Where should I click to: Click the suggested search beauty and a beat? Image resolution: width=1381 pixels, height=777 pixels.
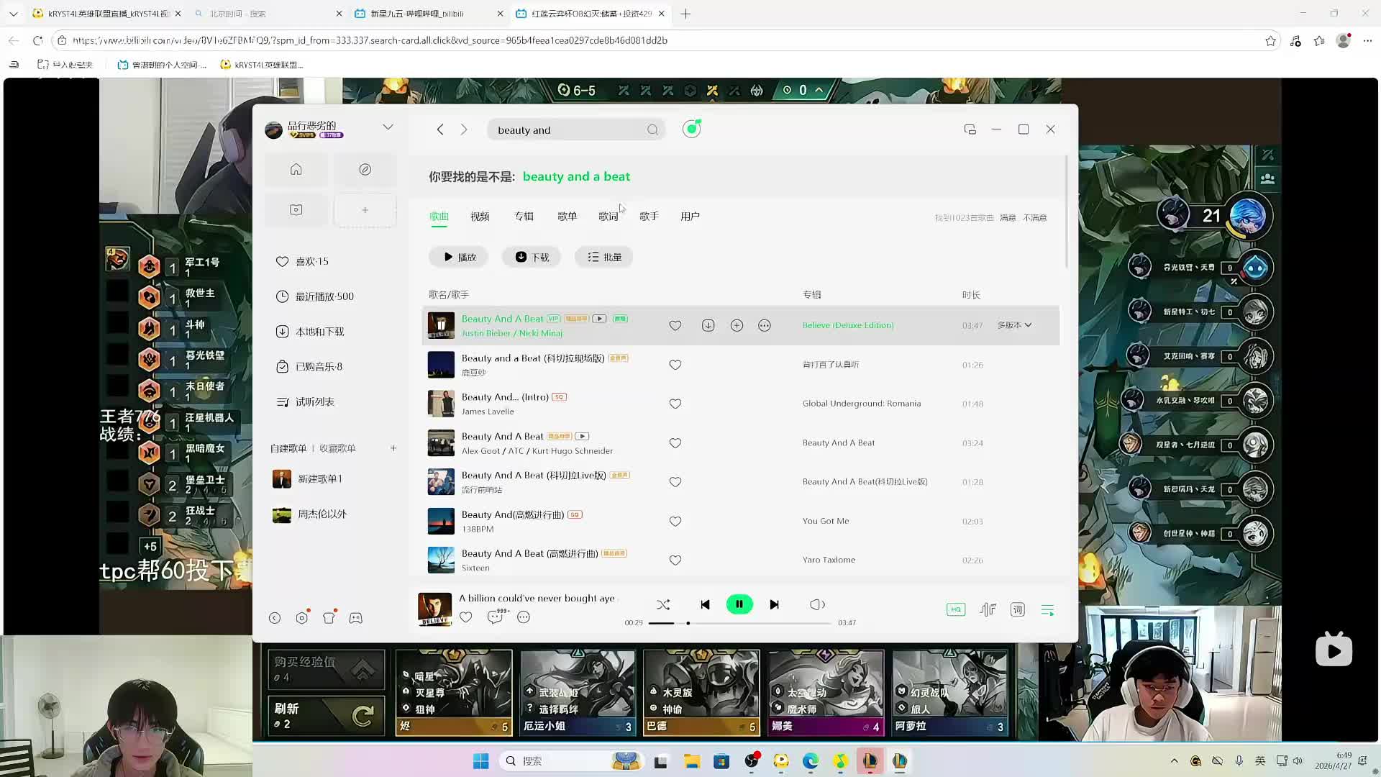tap(575, 177)
